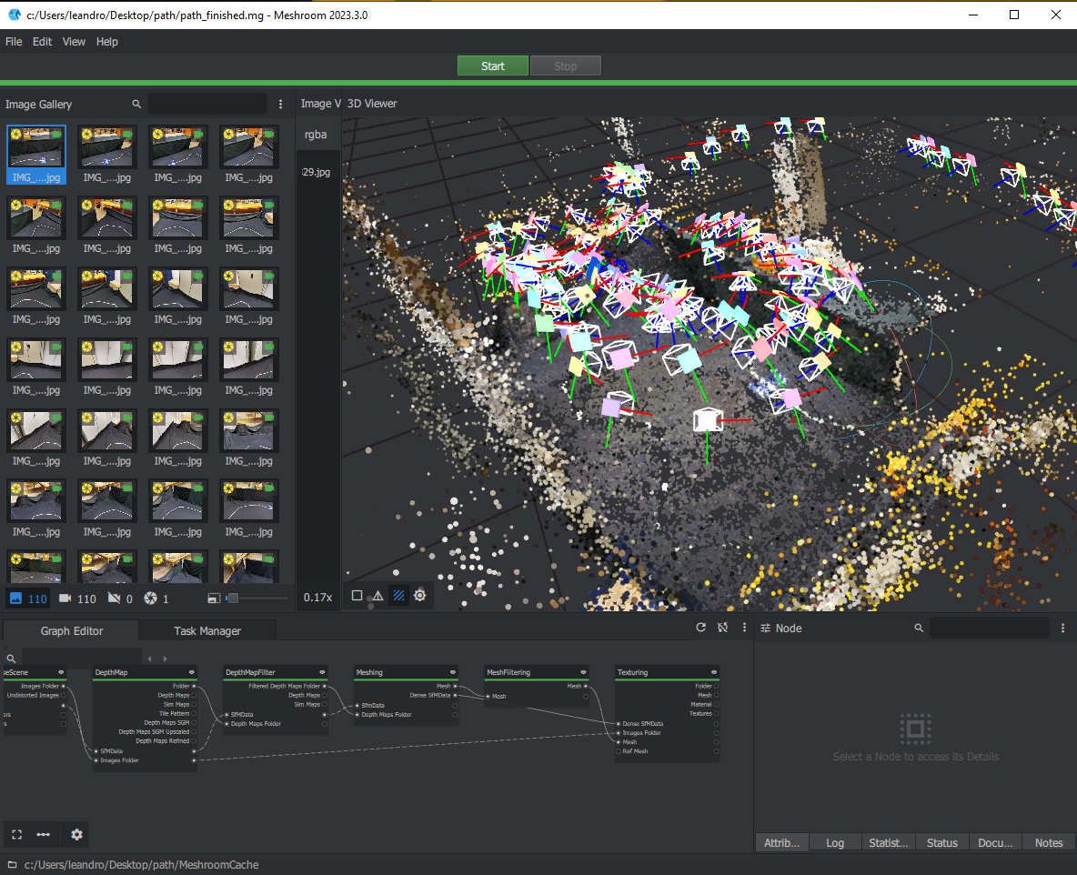This screenshot has height=875, width=1077.
Task: Open the Graph Editor three-dot menu
Action: [x=744, y=628]
